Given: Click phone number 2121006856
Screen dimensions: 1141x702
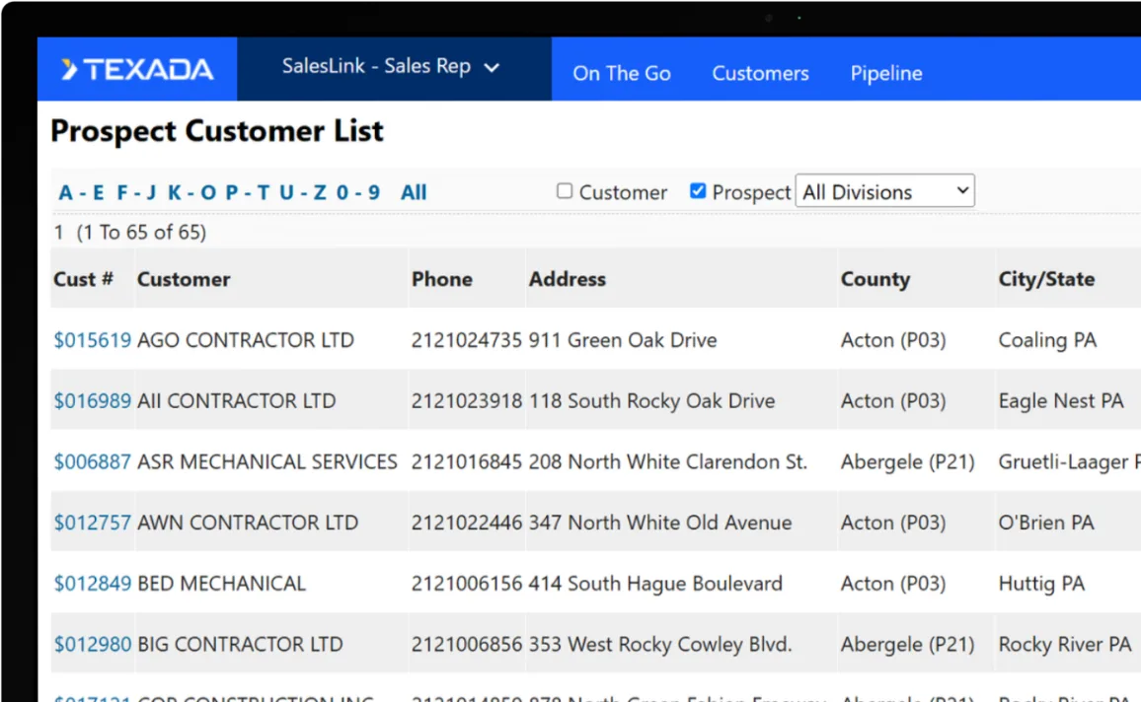Looking at the screenshot, I should 467,644.
